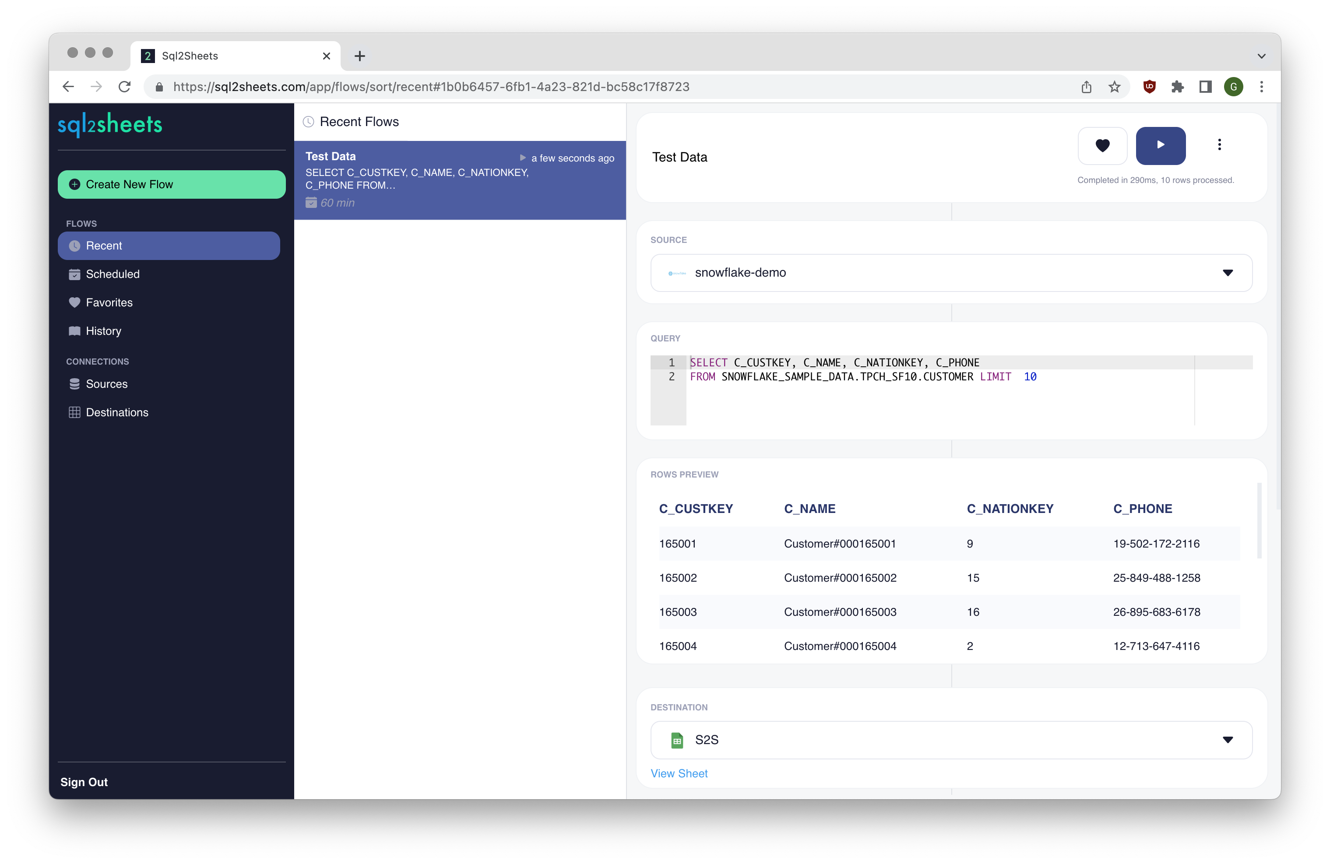Open Favorites in sidebar
Screen dimensions: 1330x864
[x=109, y=303]
